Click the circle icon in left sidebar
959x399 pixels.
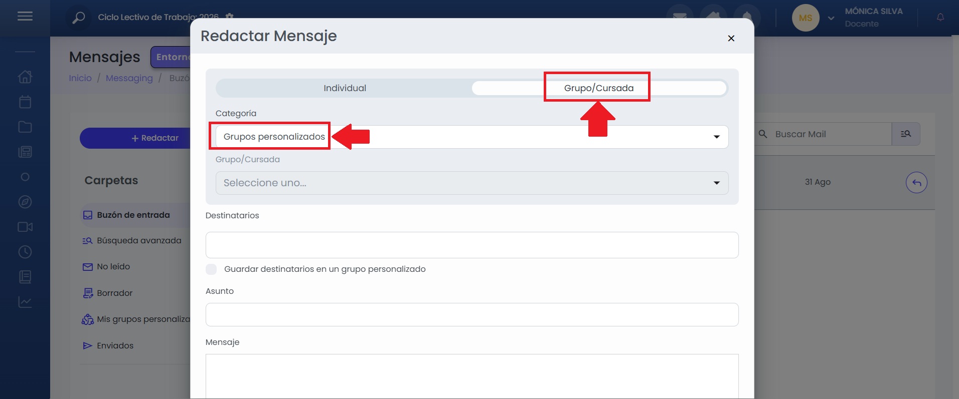pos(25,177)
